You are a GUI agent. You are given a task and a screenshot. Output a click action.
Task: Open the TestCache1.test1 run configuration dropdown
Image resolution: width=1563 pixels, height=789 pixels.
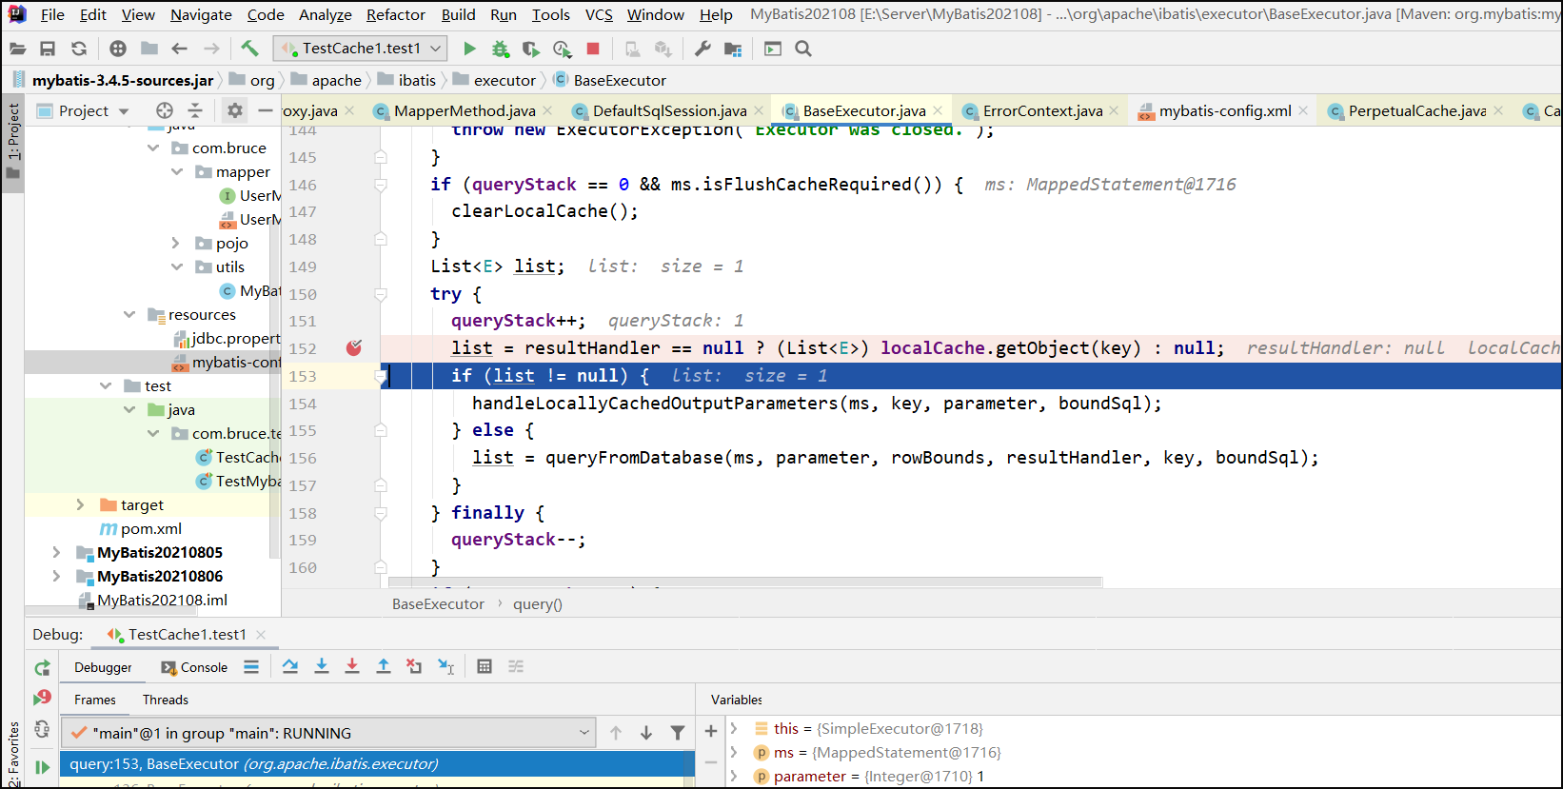pos(361,49)
